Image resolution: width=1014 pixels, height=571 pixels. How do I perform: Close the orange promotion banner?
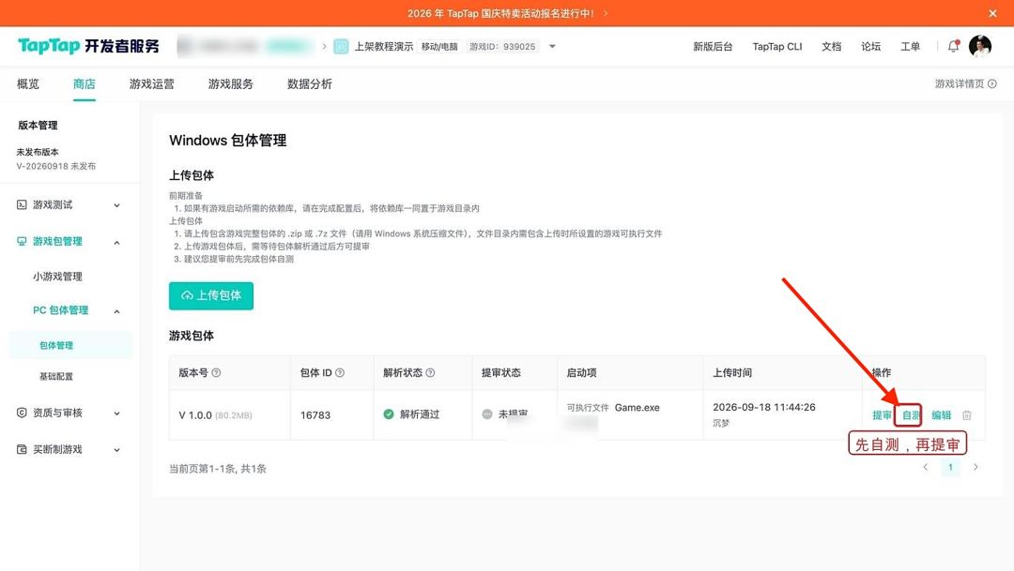click(x=992, y=13)
